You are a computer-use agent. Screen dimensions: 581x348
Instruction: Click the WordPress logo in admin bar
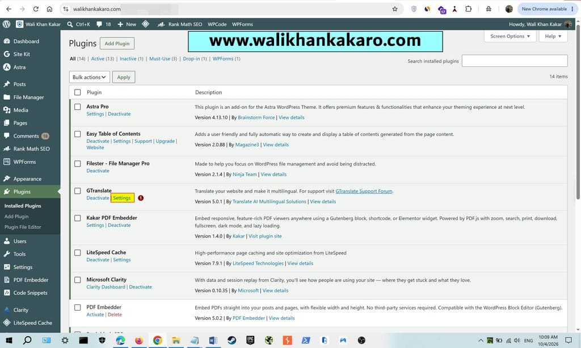pos(6,24)
